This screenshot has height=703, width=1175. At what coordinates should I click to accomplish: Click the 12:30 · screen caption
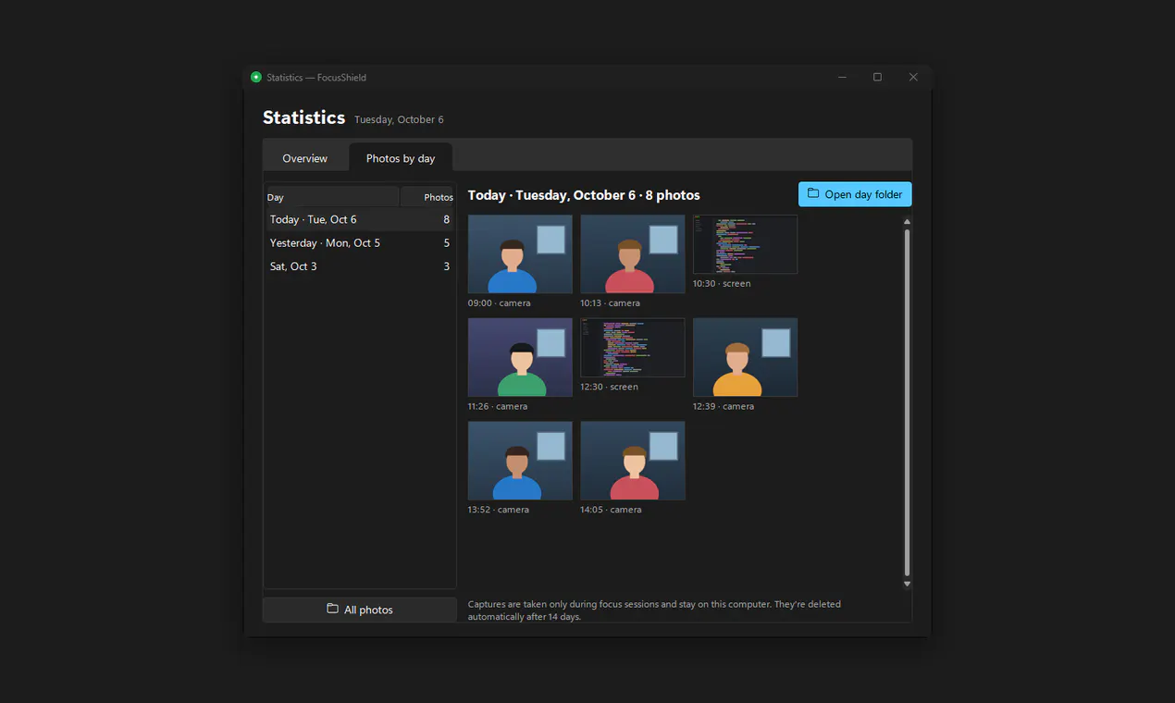[x=610, y=388]
